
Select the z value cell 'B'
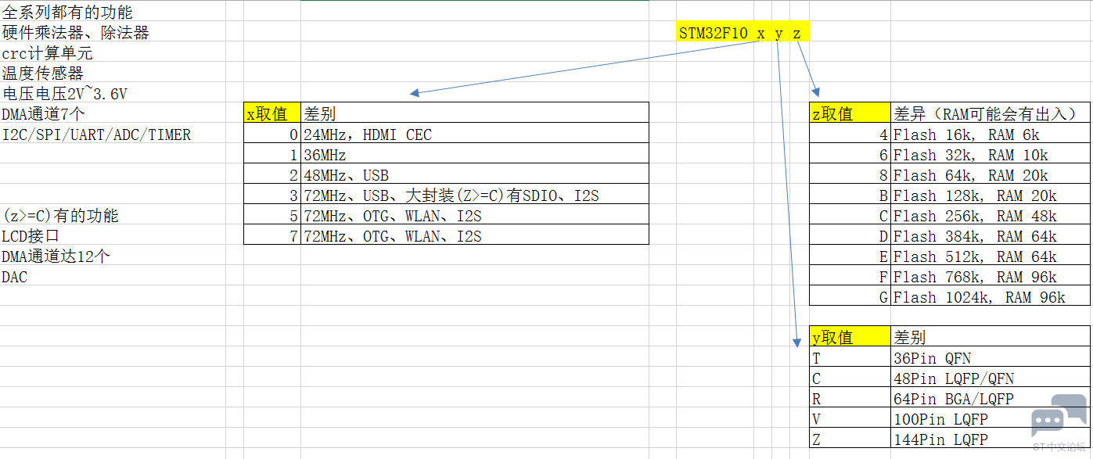(x=850, y=195)
